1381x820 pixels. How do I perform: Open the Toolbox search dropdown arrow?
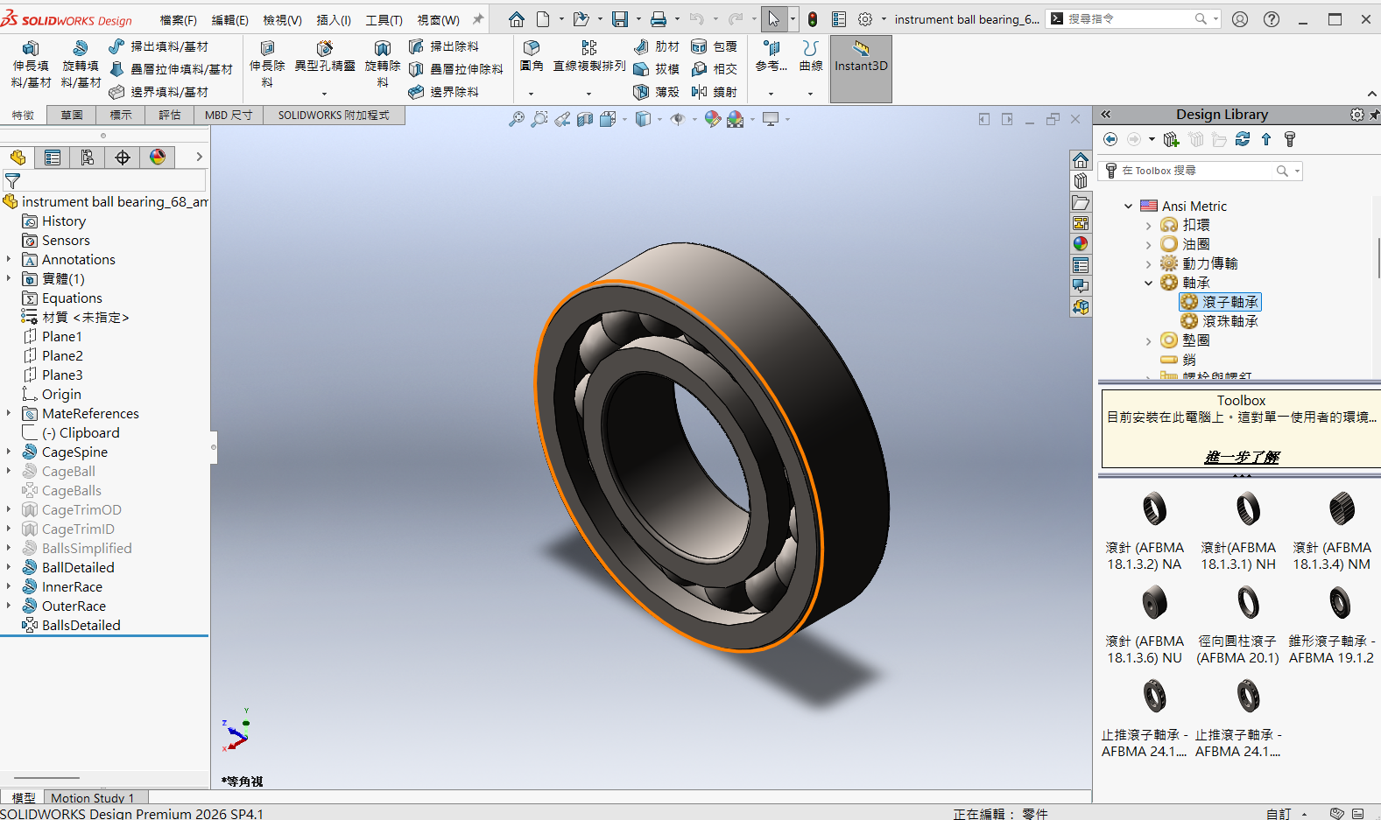1297,172
